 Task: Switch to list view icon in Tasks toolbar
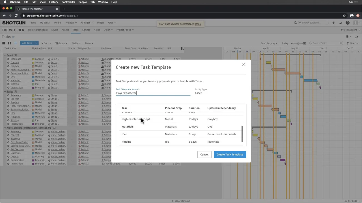[x=16, y=43]
